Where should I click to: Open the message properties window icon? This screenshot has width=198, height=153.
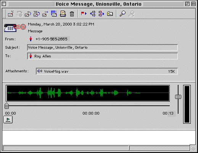(54, 14)
